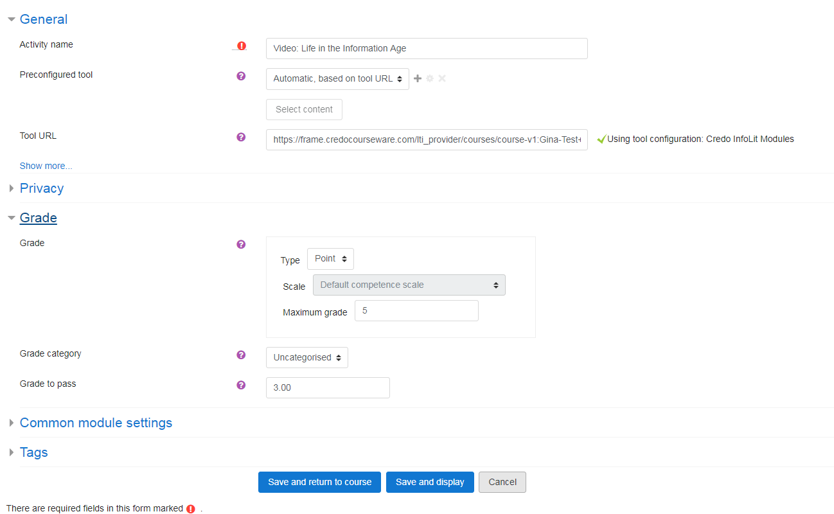Click the help icon beside Grade
The image size is (834, 514).
[241, 244]
